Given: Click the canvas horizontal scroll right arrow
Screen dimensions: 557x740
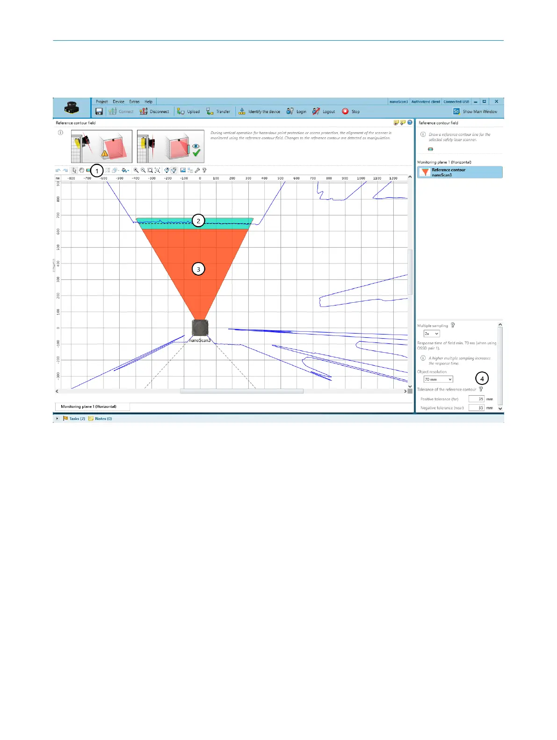Looking at the screenshot, I should click(405, 391).
